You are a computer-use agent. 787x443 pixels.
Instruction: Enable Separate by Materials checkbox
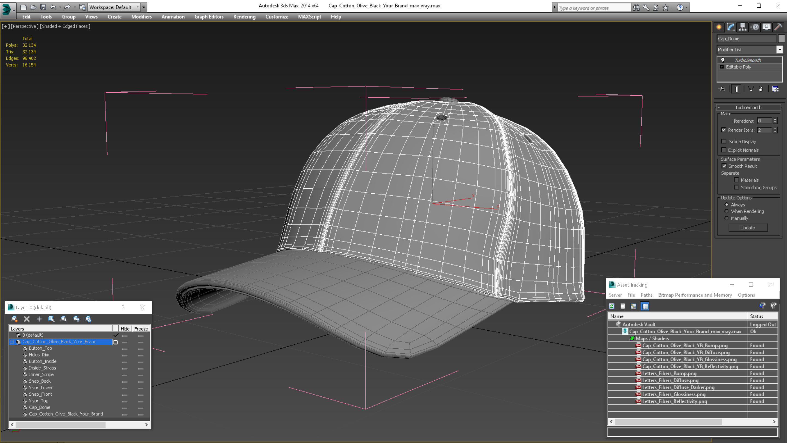(x=737, y=180)
